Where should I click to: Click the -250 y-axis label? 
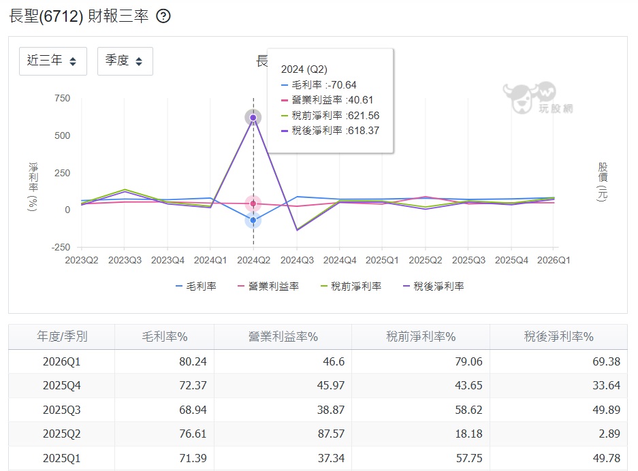[x=61, y=247]
